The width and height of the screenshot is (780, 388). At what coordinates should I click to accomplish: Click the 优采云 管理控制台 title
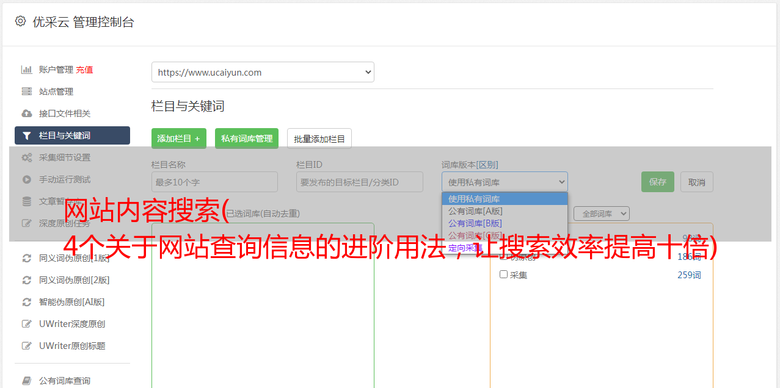(83, 22)
